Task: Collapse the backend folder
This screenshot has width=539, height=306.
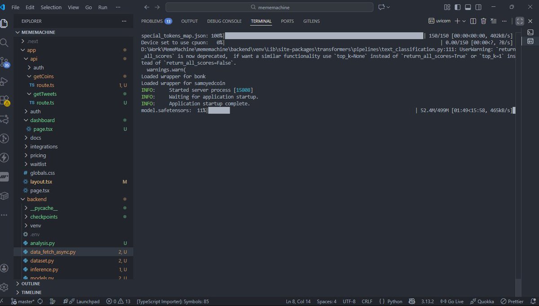Action: (74, 199)
